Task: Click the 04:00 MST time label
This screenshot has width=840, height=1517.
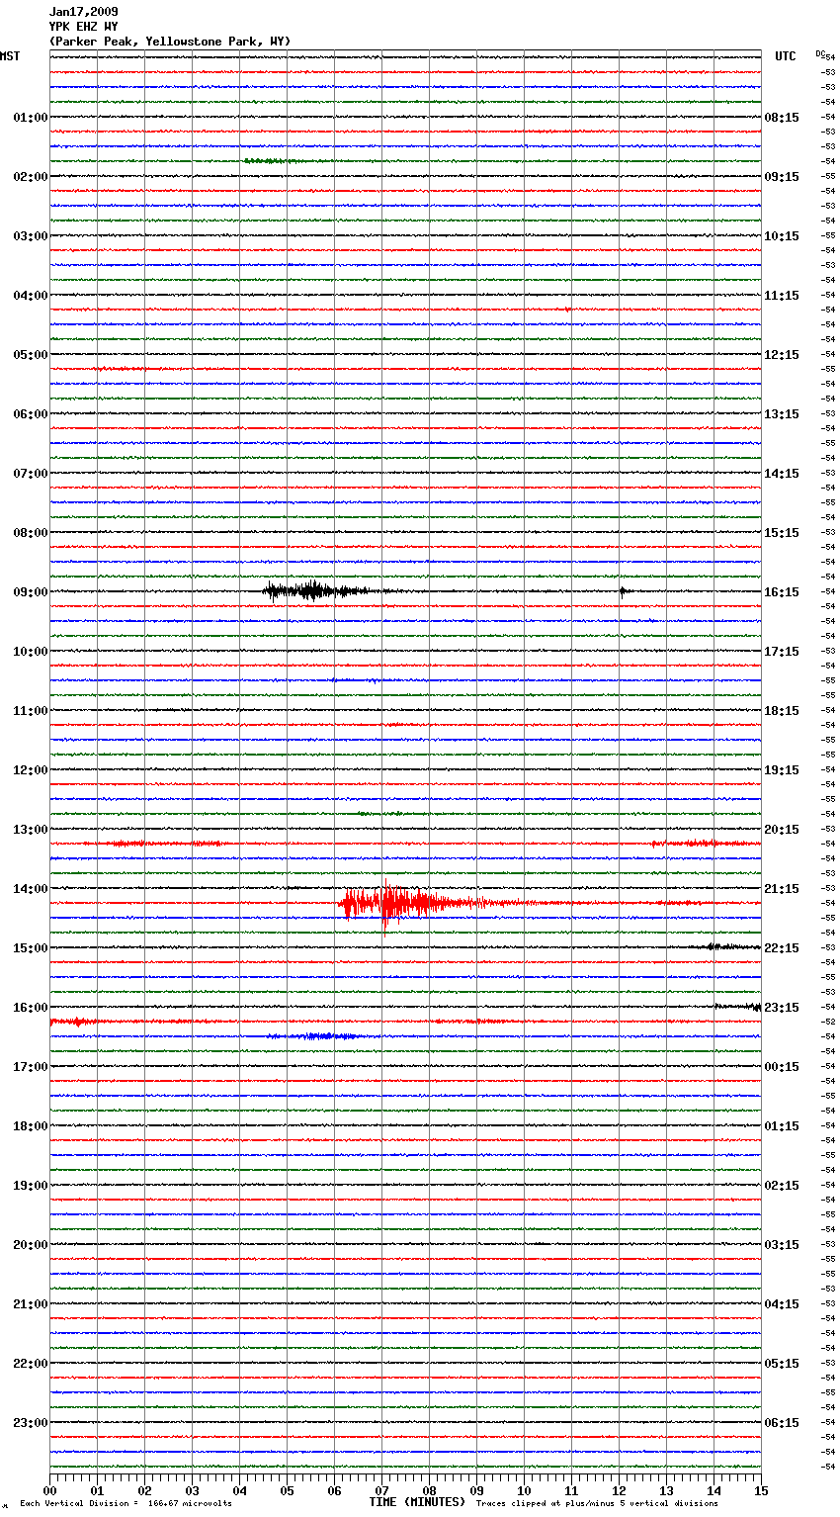Action: tap(31, 296)
